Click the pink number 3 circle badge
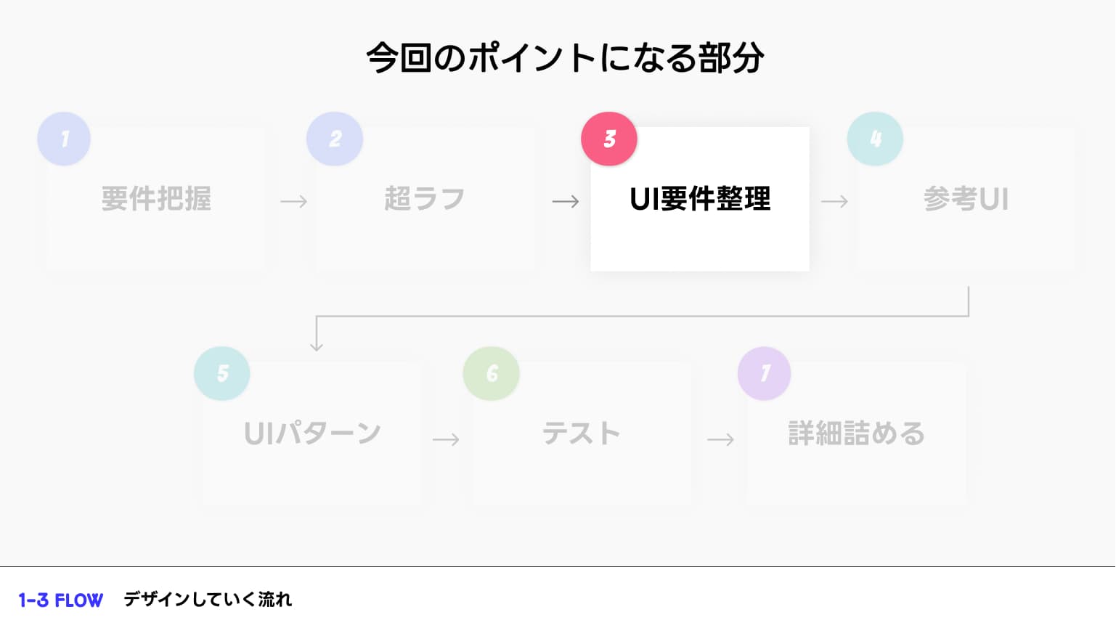 coord(608,139)
